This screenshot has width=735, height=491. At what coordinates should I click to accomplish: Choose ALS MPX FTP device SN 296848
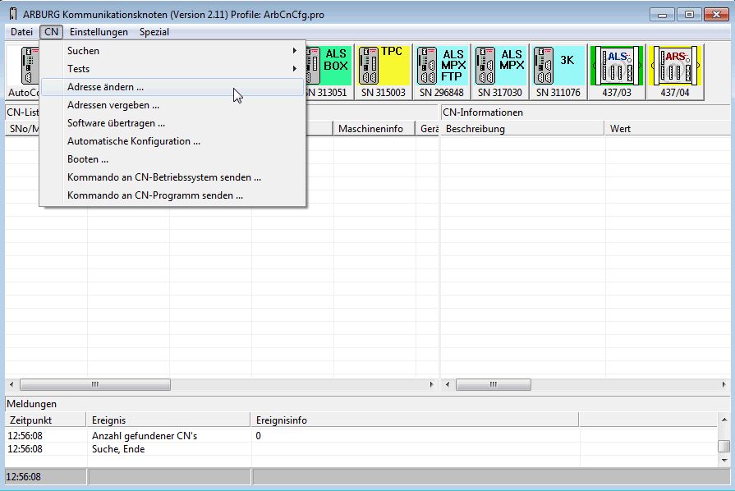441,72
